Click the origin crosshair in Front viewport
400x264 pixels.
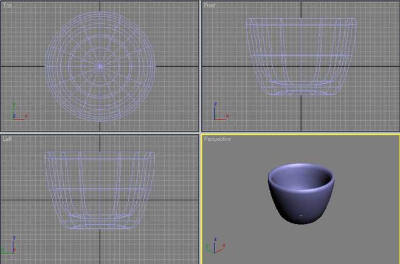pyautogui.click(x=301, y=66)
